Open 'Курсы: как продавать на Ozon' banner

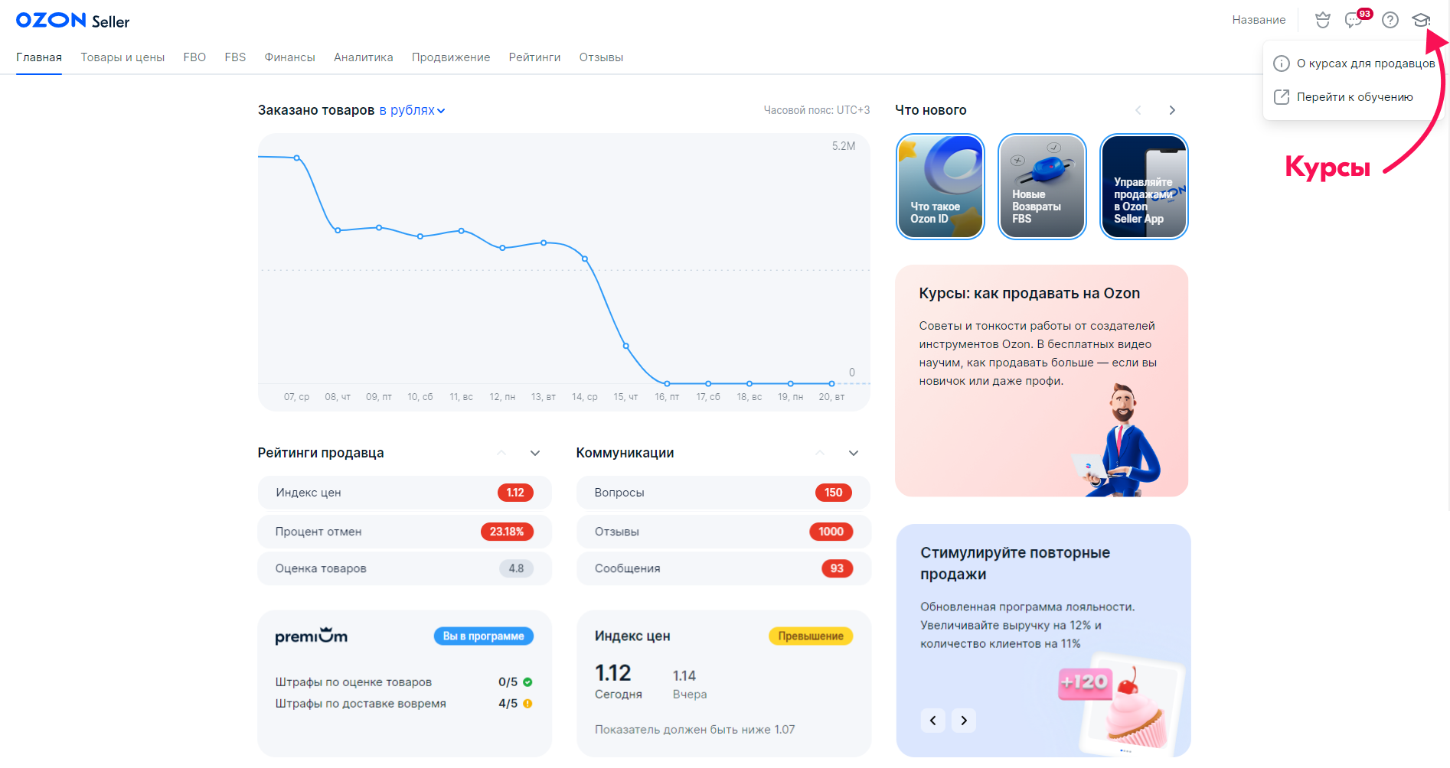[x=1041, y=381]
